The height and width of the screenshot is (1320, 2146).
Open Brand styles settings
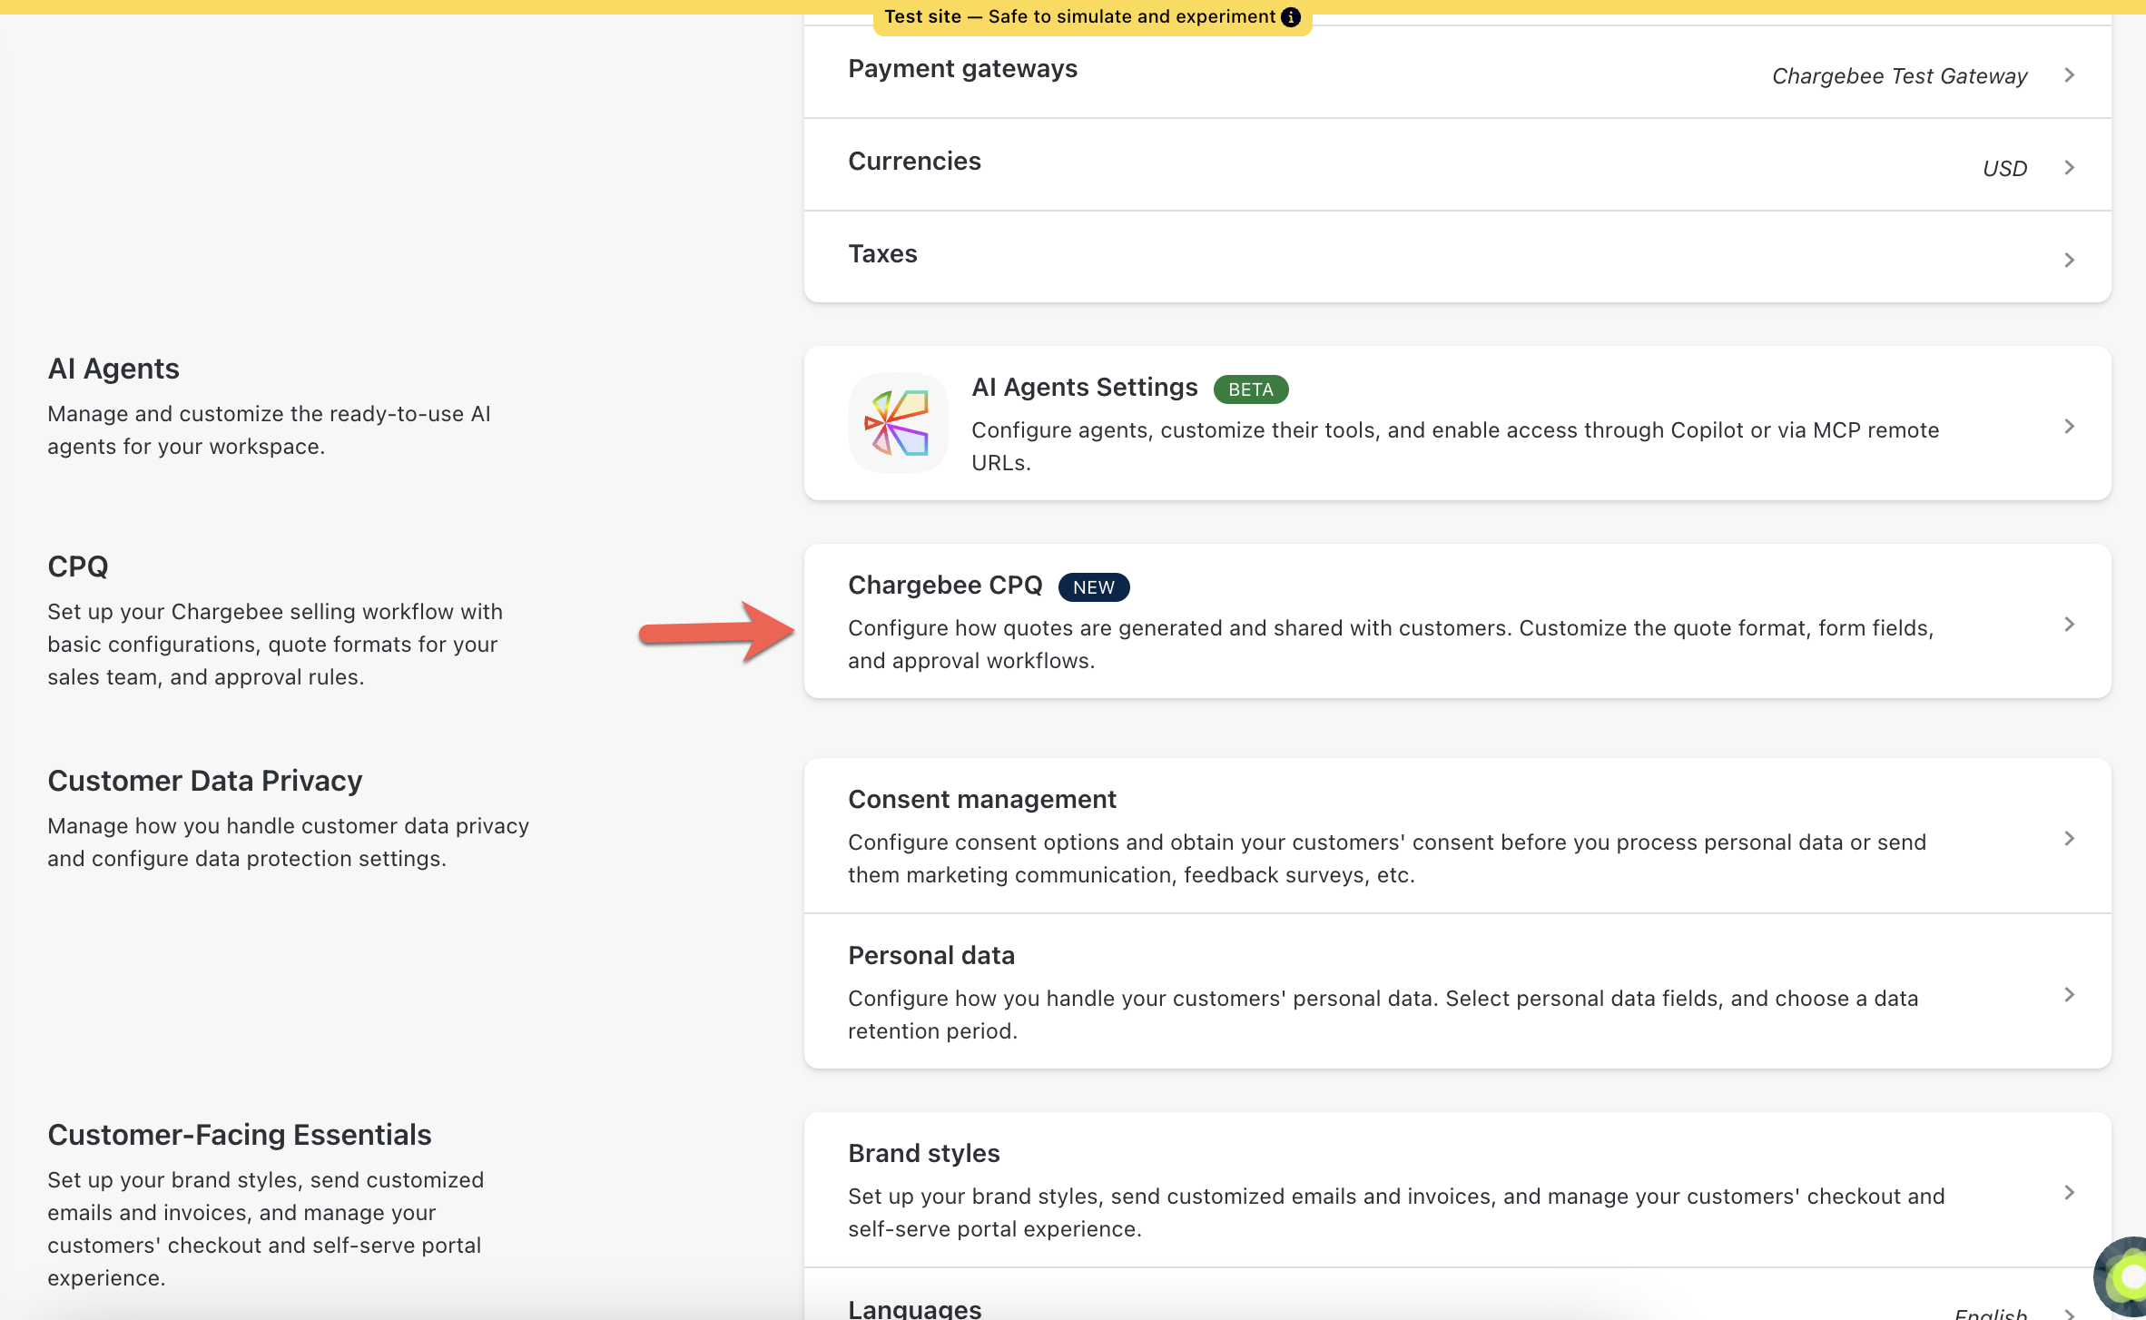[923, 1154]
